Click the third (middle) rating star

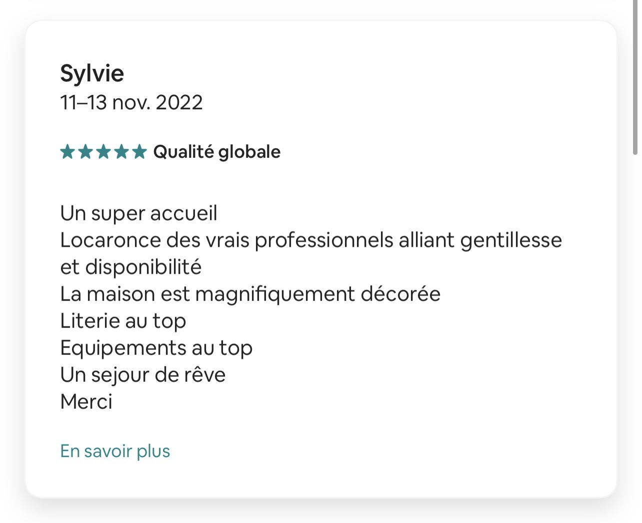pos(103,151)
